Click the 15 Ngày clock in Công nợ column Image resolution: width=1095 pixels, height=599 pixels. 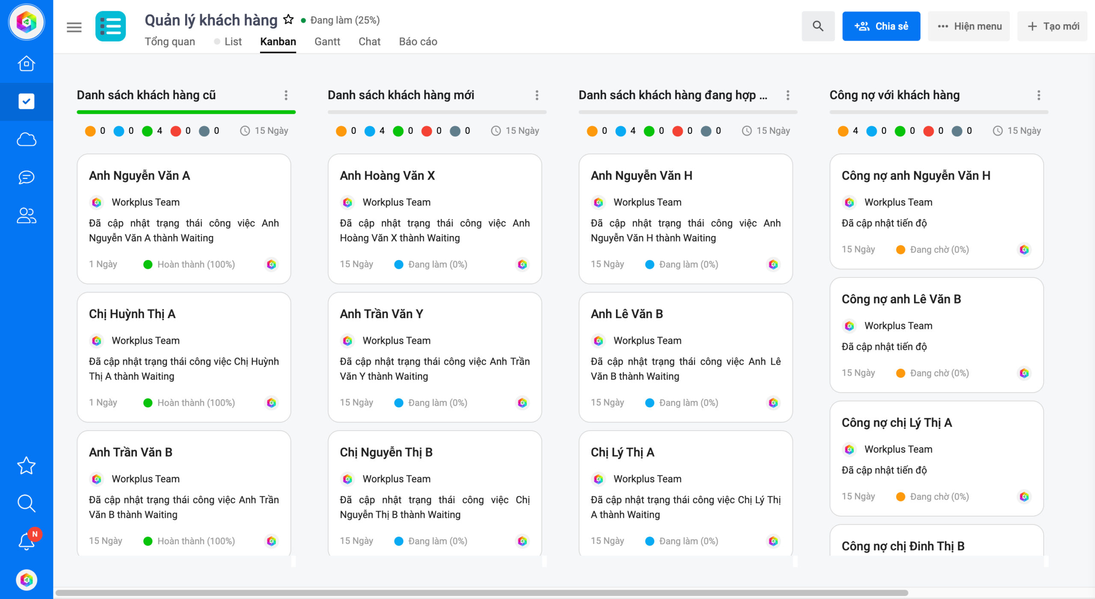point(1017,131)
